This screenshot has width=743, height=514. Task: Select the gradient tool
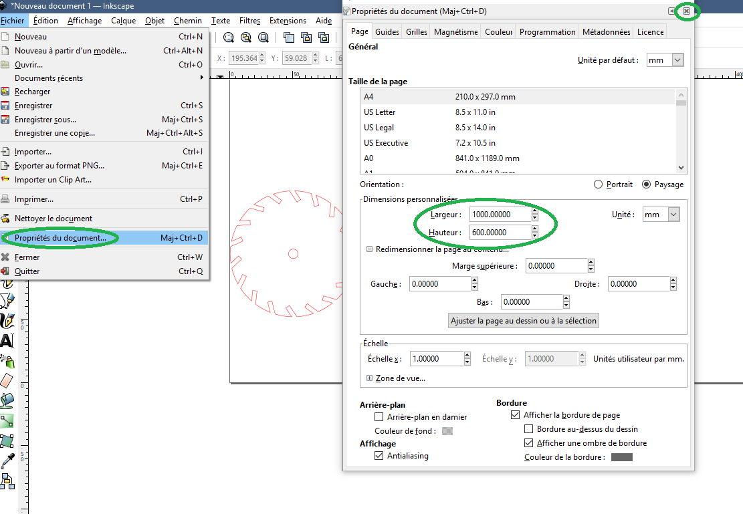tap(7, 420)
